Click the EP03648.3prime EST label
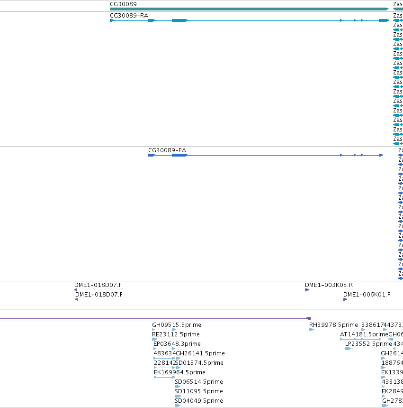Image resolution: width=403 pixels, height=408 pixels. [177, 344]
